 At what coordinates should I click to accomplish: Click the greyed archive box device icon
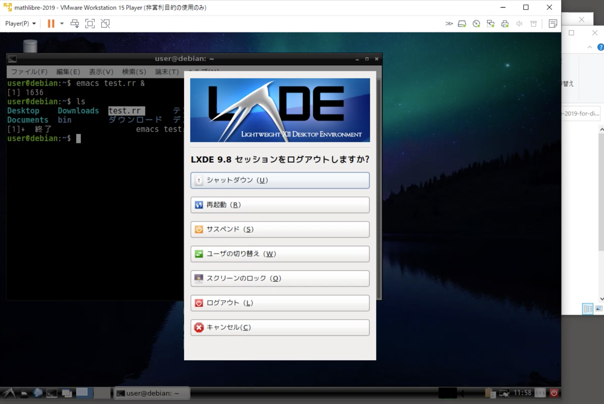pos(533,23)
